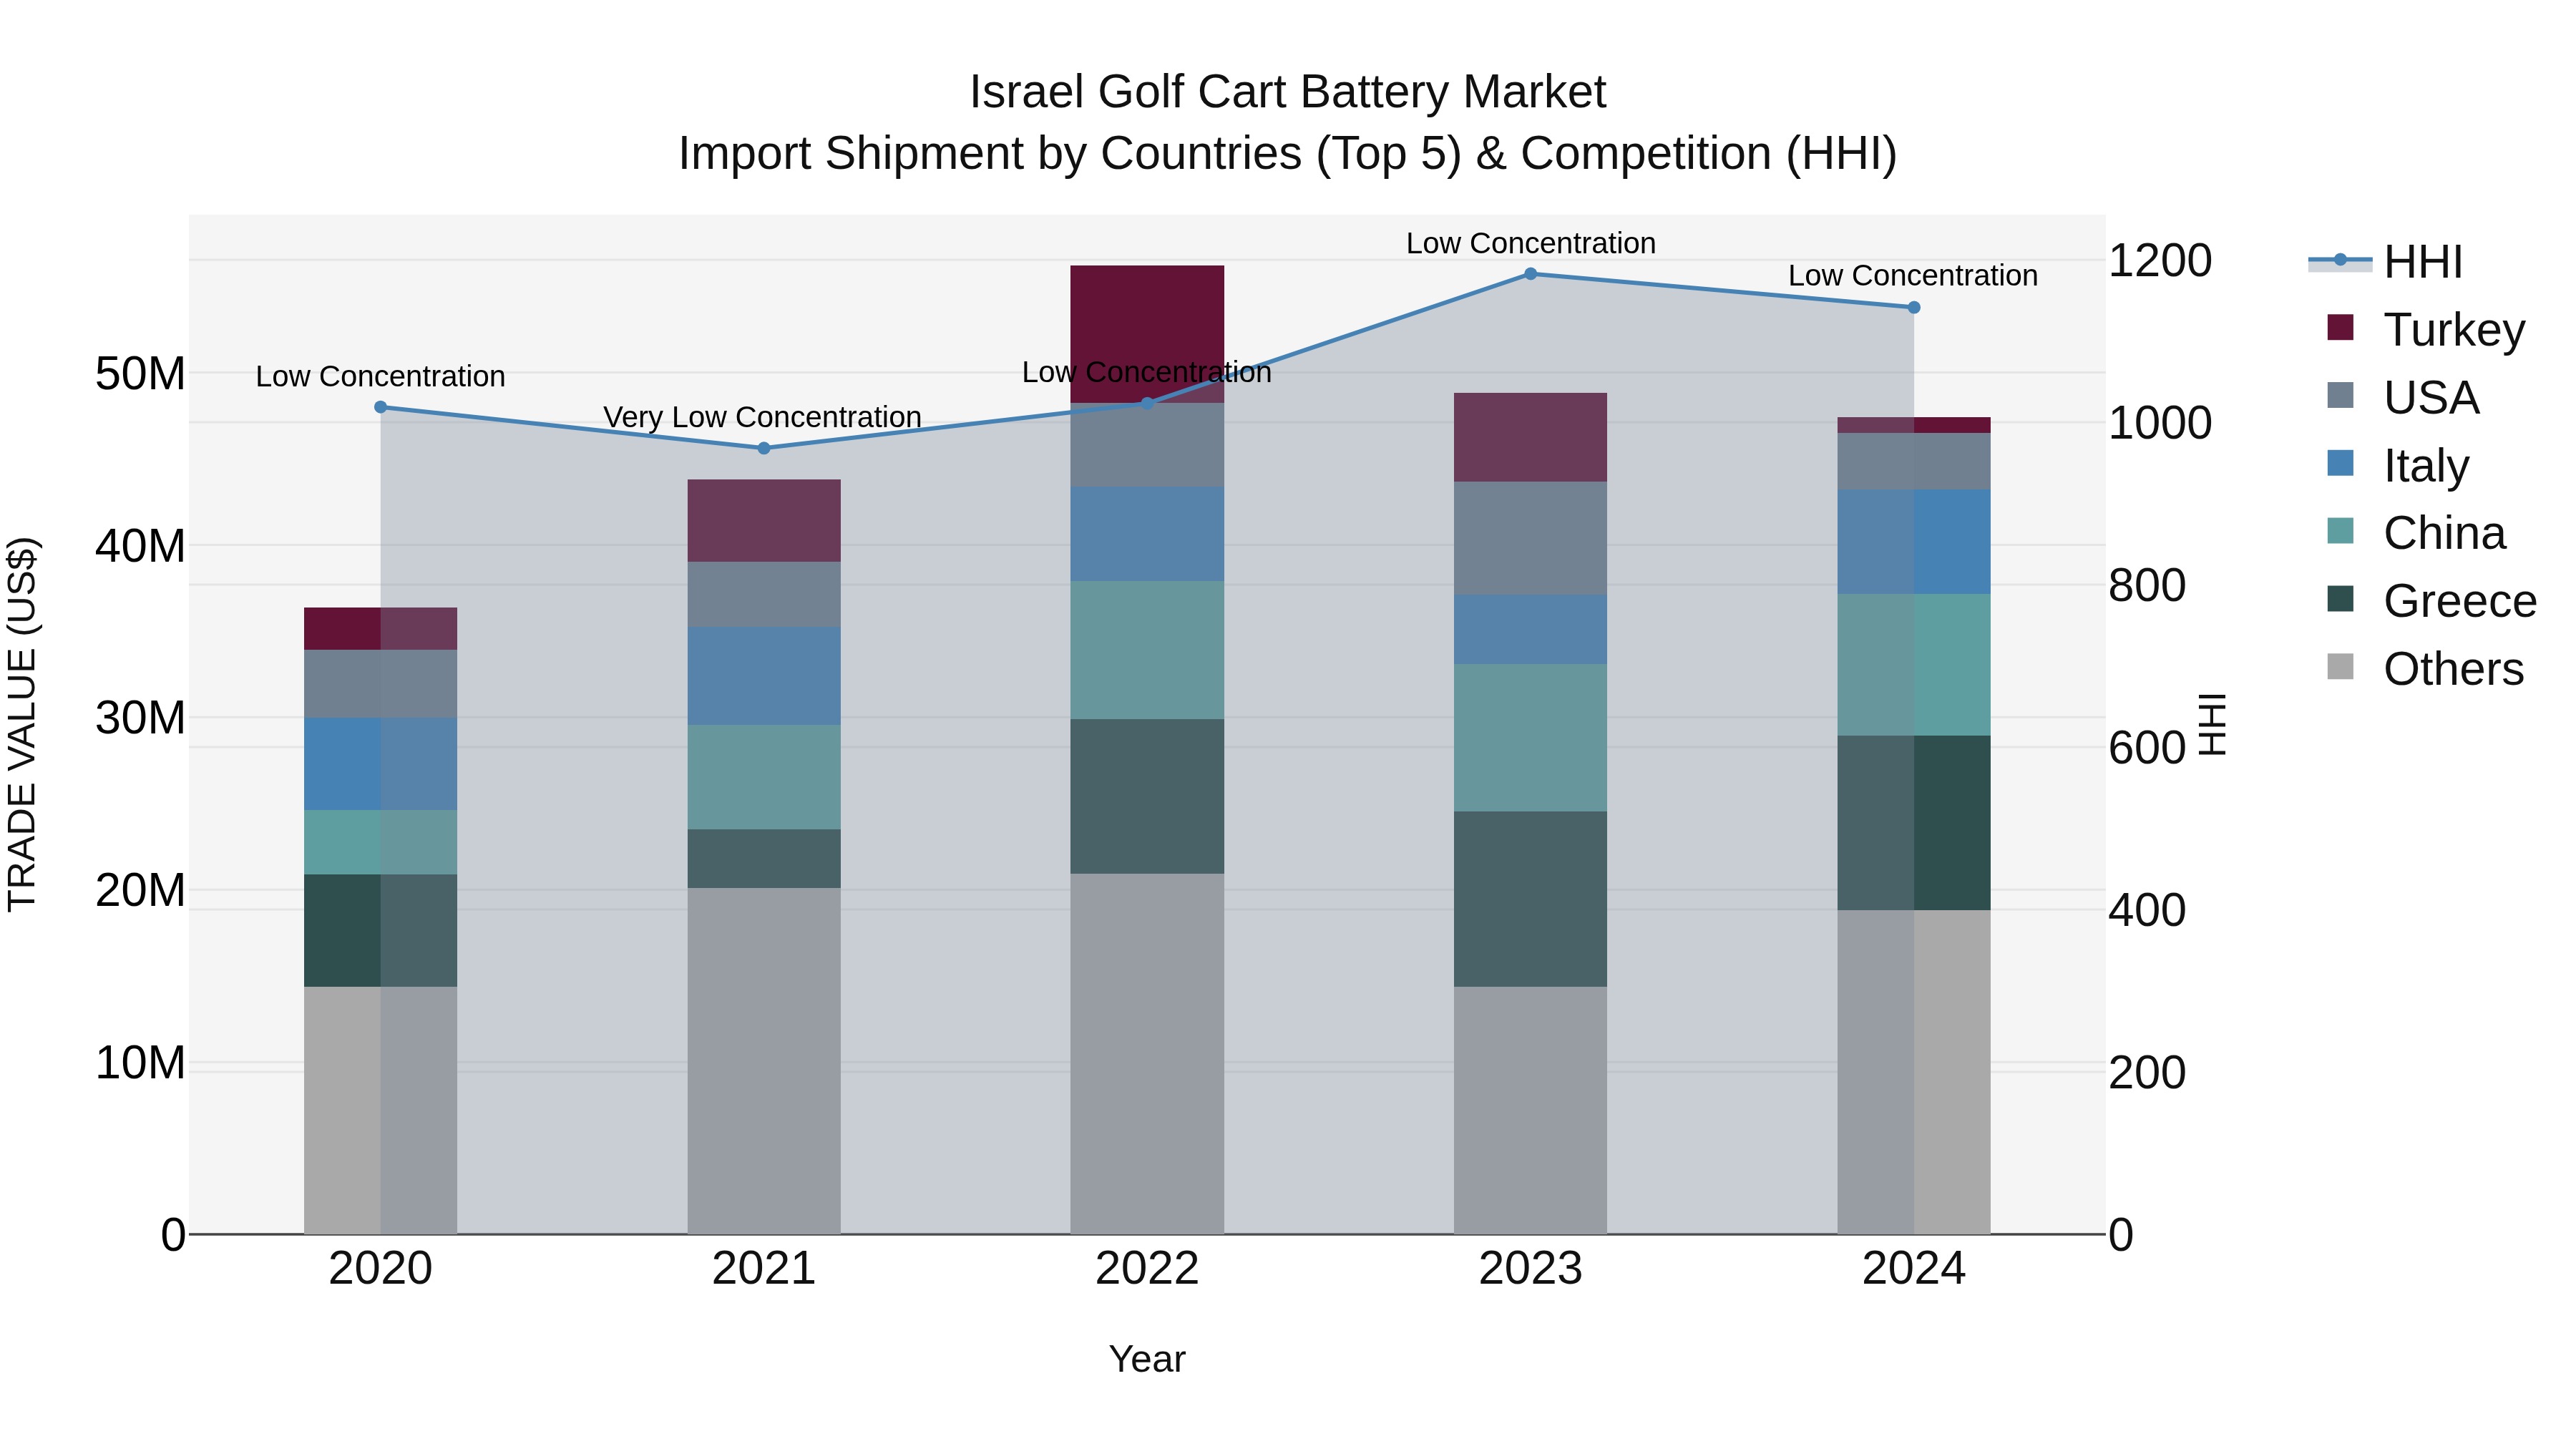The height and width of the screenshot is (1449, 2576).
Task: Click the 2021 x-axis label
Action: pos(764,1269)
